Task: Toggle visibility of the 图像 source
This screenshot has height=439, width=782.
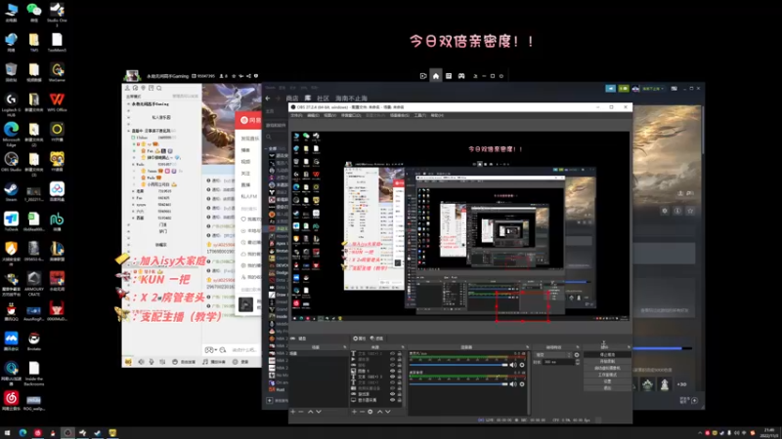Action: point(393,371)
